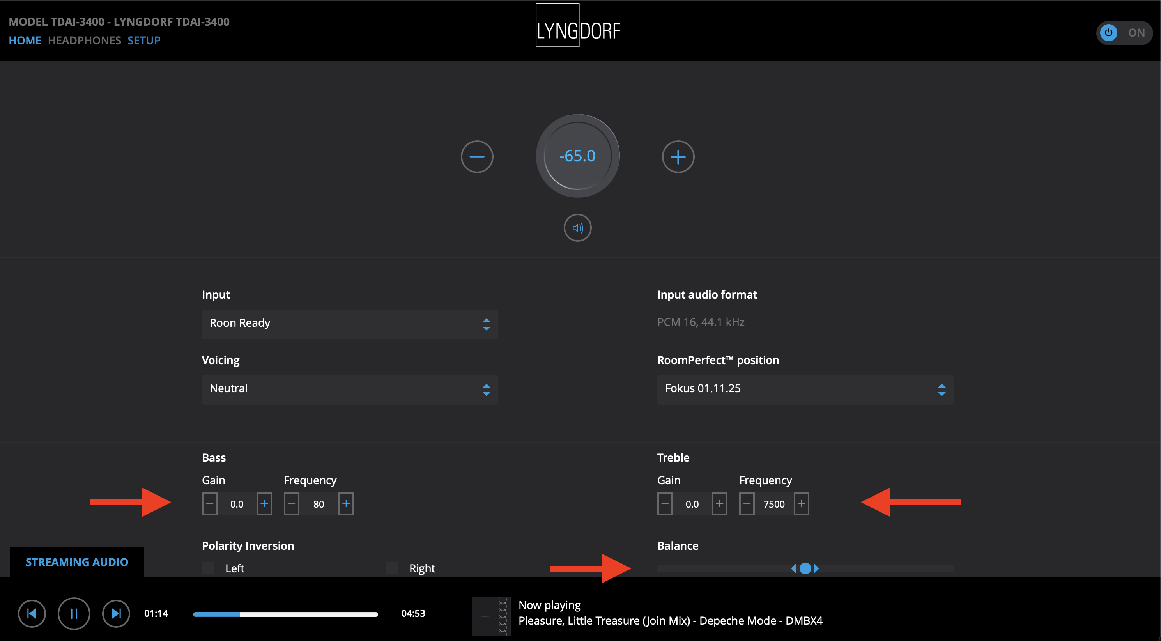Mute audio using the speaker icon
The image size is (1161, 641).
(577, 228)
